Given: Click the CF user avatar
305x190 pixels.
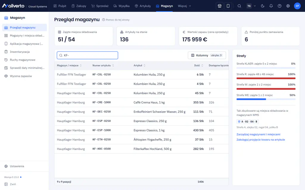Looking at the screenshot, I should coord(297,6).
